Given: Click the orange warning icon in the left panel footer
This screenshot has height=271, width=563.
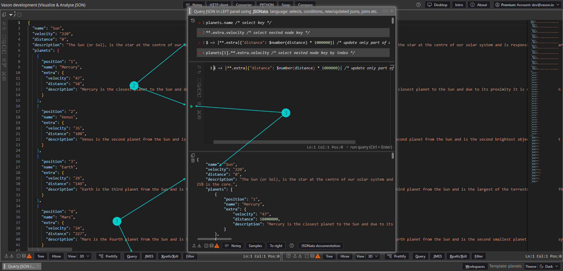Looking at the screenshot, I should (x=29, y=256).
